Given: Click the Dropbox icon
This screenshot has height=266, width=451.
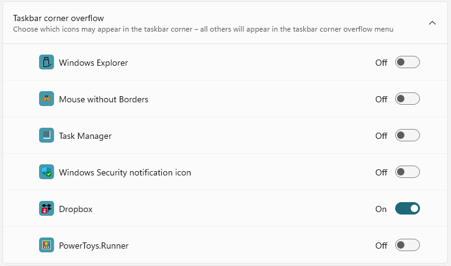Looking at the screenshot, I should [47, 209].
